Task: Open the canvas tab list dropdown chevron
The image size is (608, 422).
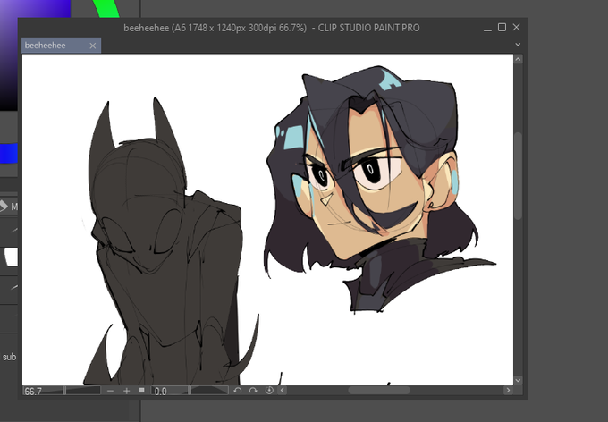Action: (518, 45)
